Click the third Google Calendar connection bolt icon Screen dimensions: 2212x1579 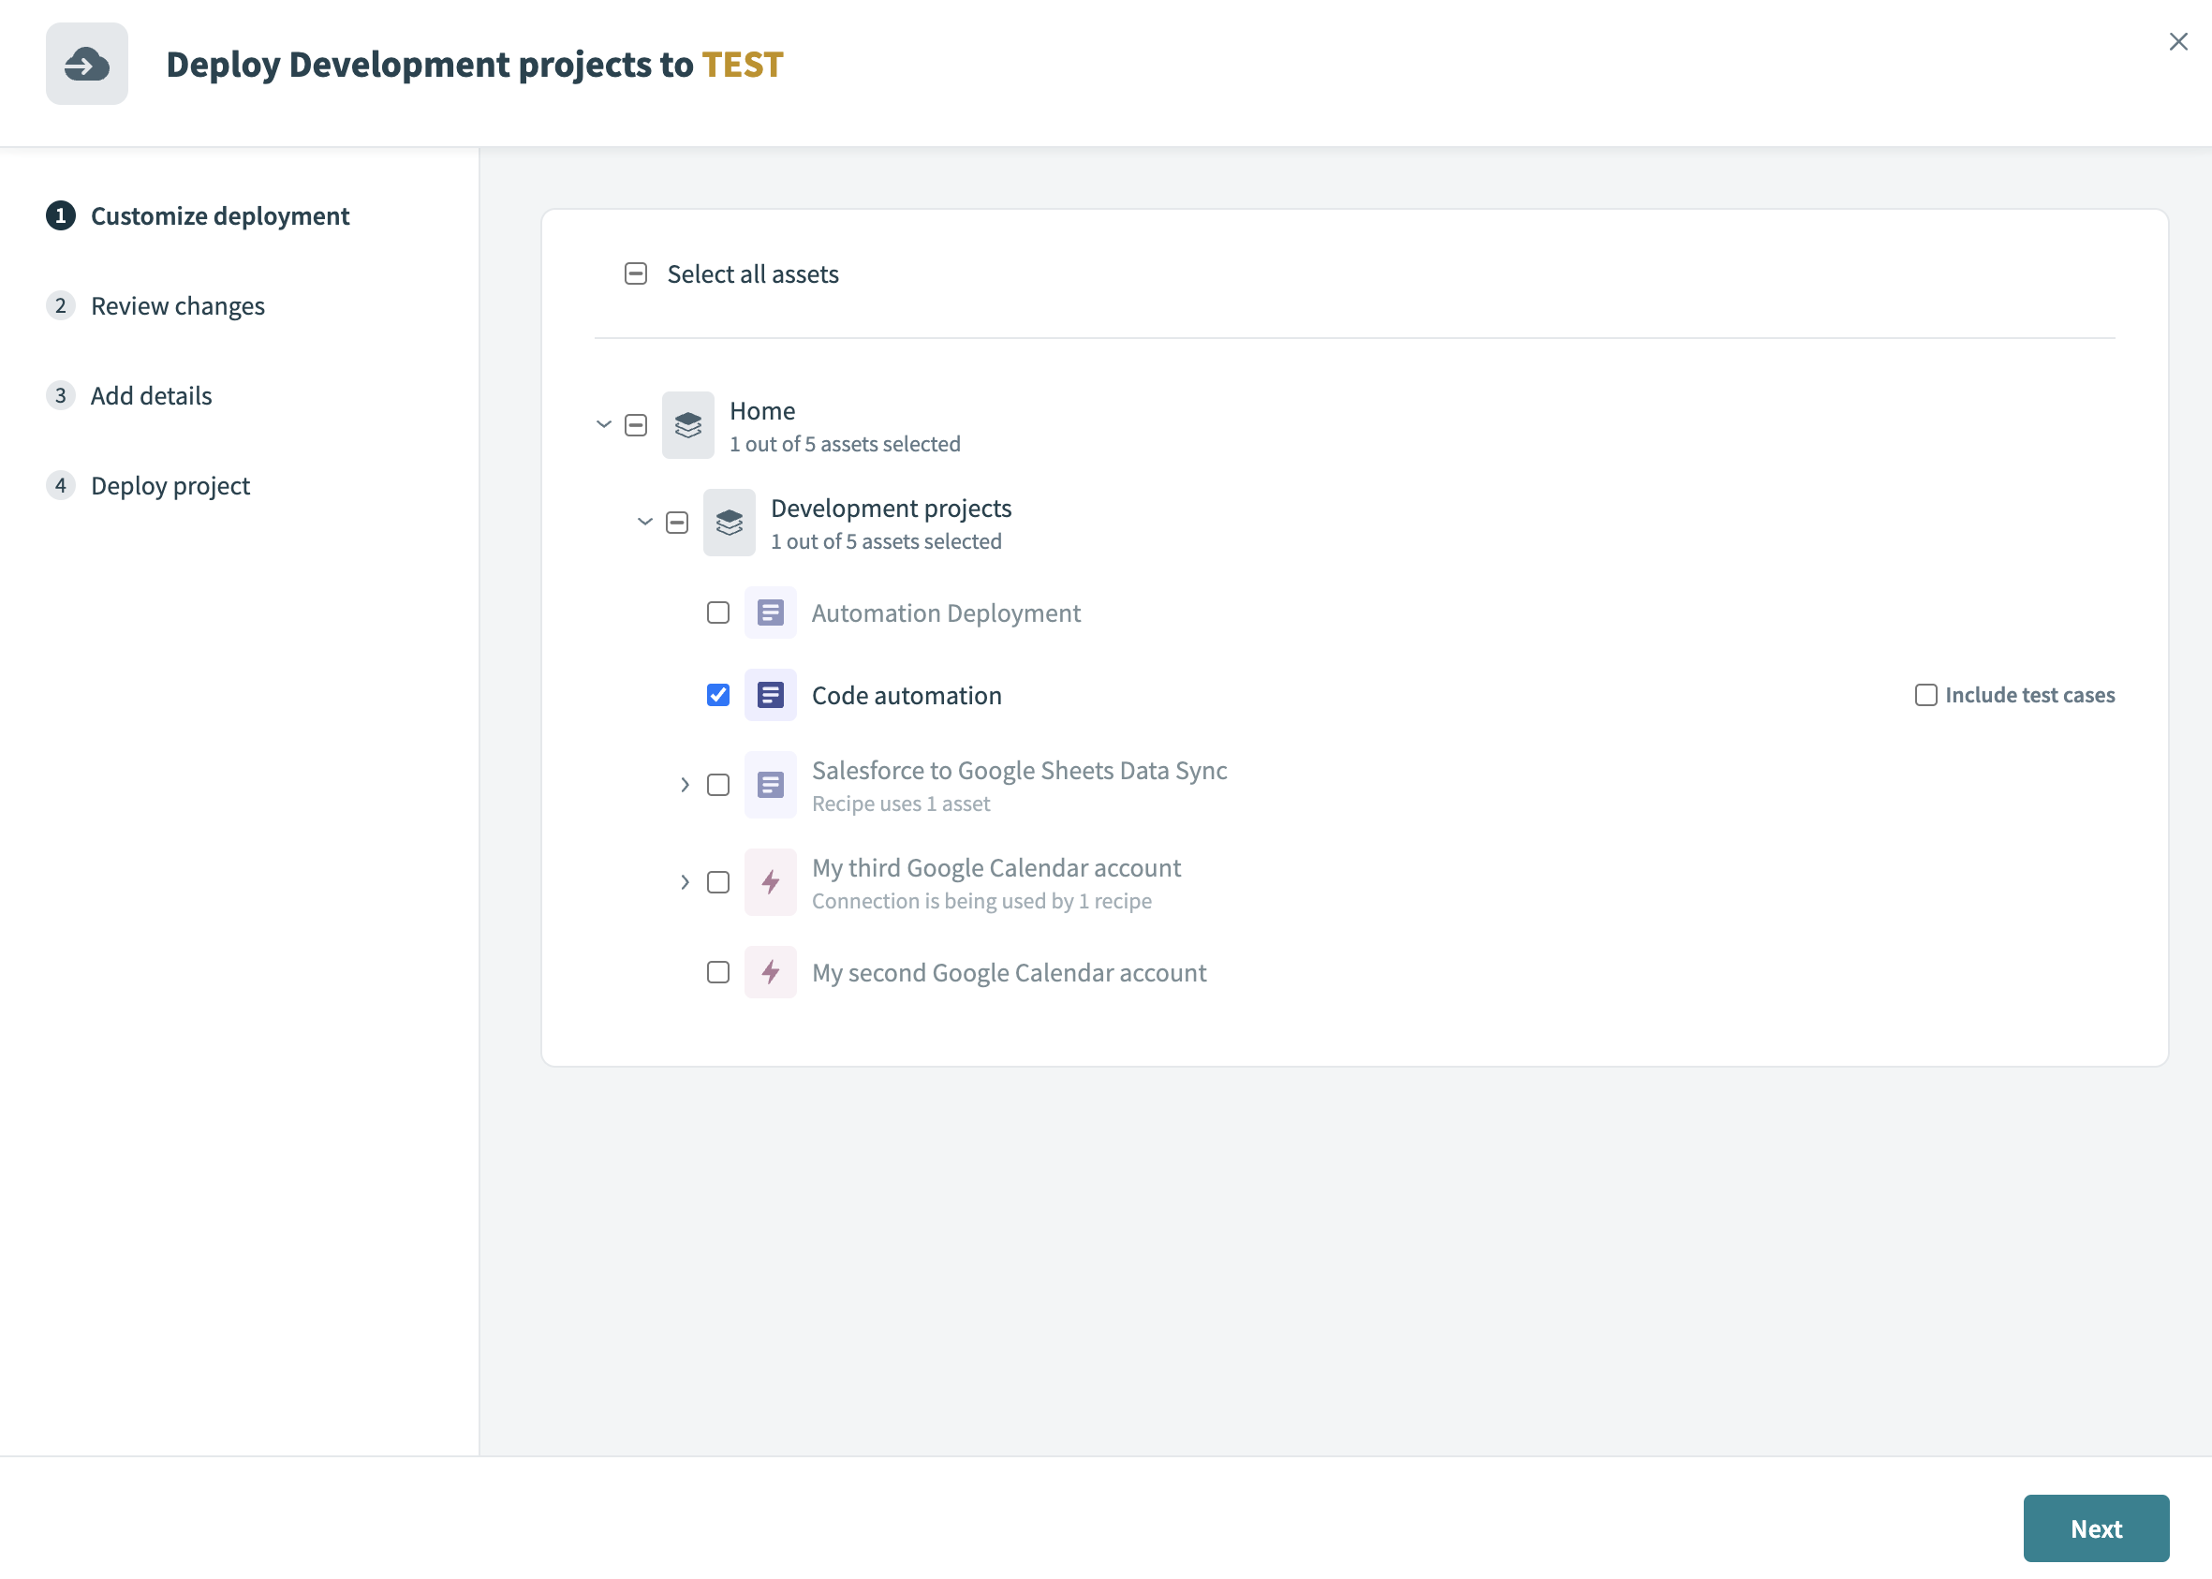coord(770,882)
